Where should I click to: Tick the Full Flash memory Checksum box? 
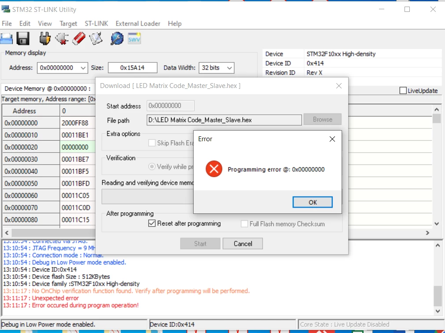click(244, 224)
